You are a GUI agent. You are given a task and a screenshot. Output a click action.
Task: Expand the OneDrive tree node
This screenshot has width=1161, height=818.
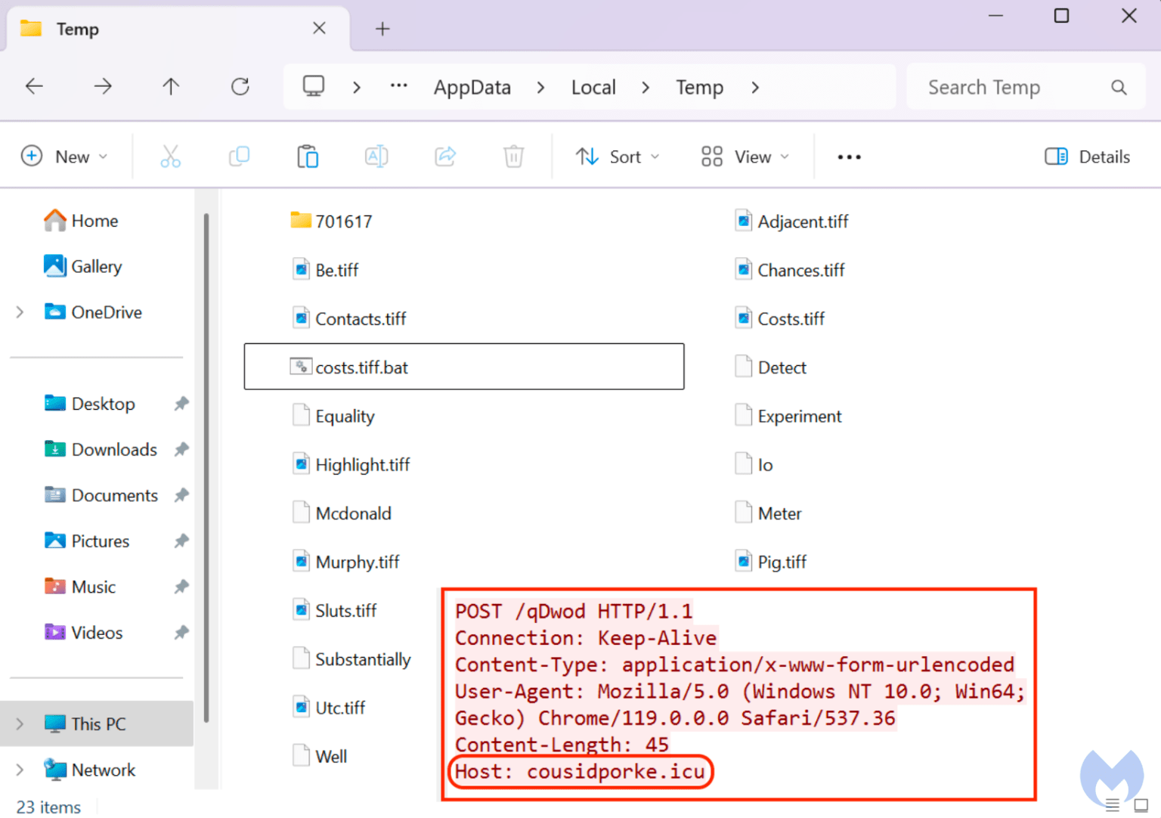pyautogui.click(x=20, y=312)
